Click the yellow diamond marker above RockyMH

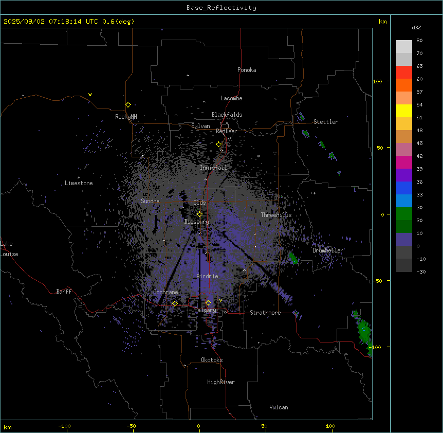coord(128,105)
